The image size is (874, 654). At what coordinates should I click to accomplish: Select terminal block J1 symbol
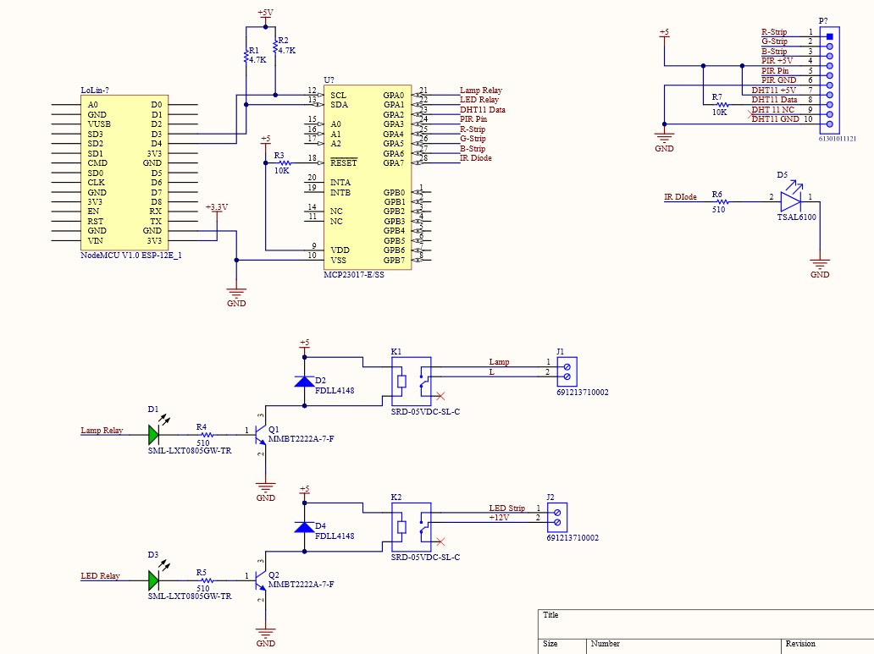[x=567, y=371]
